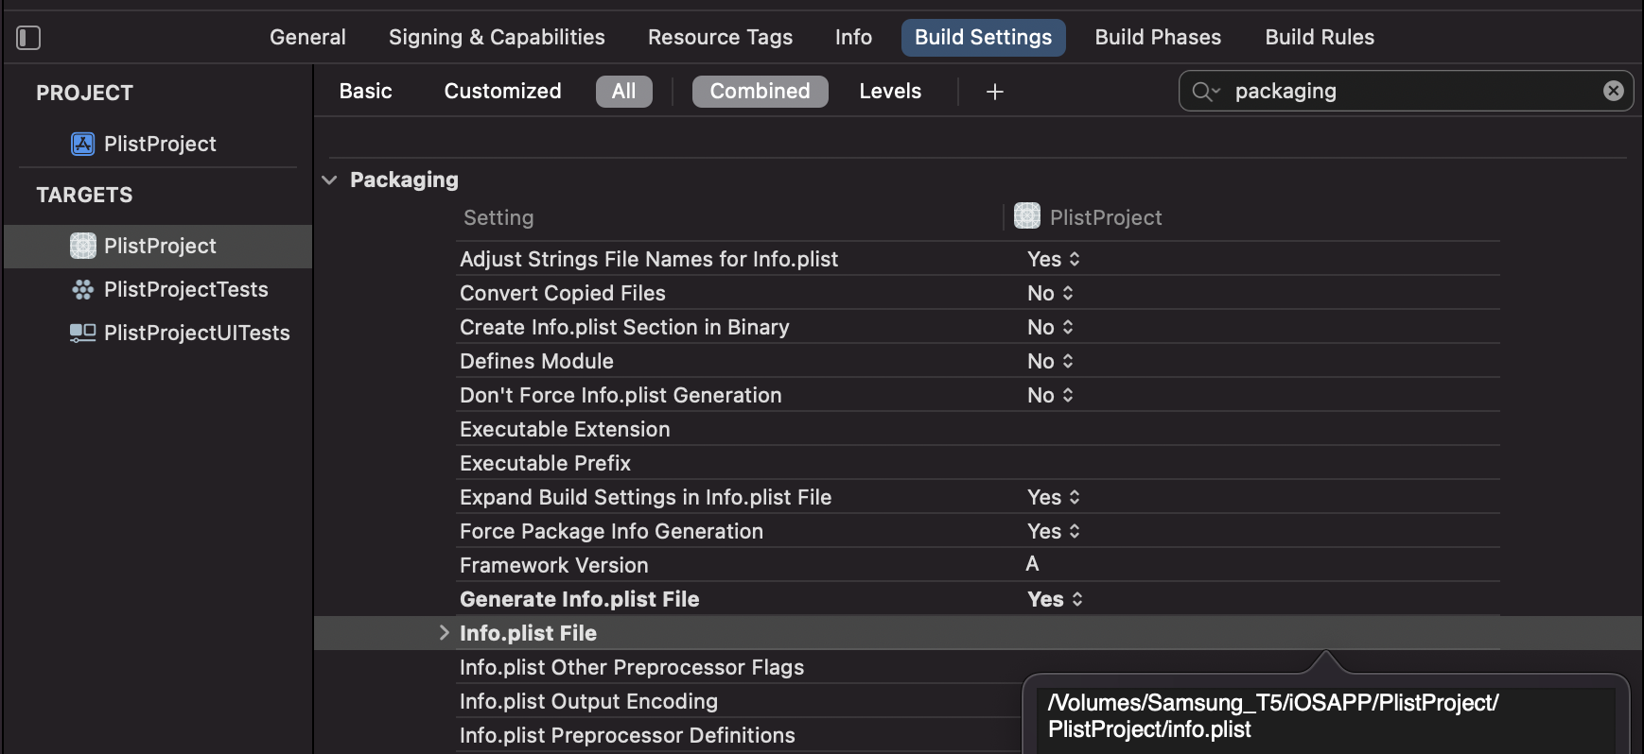The width and height of the screenshot is (1644, 754).
Task: Open the search filter magnifier menu
Action: click(x=1205, y=92)
